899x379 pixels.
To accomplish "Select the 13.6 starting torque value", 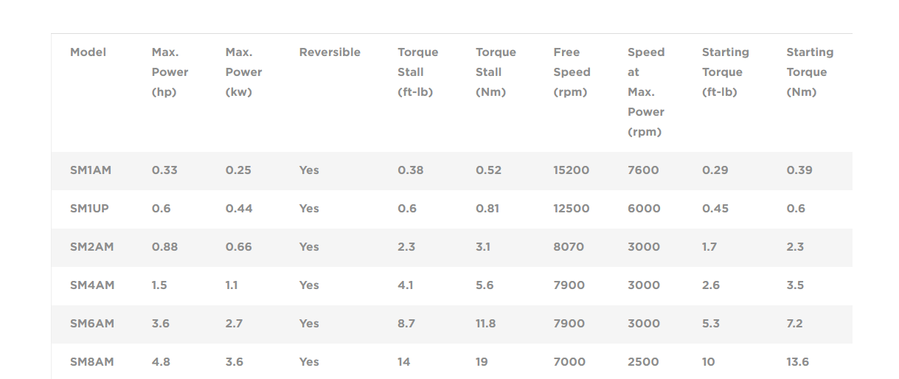I will (797, 362).
